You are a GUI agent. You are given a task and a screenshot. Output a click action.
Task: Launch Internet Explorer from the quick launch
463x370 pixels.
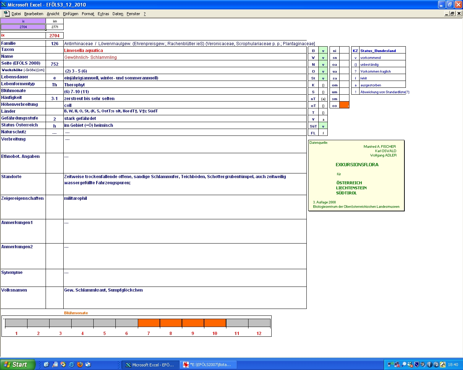tap(72, 365)
